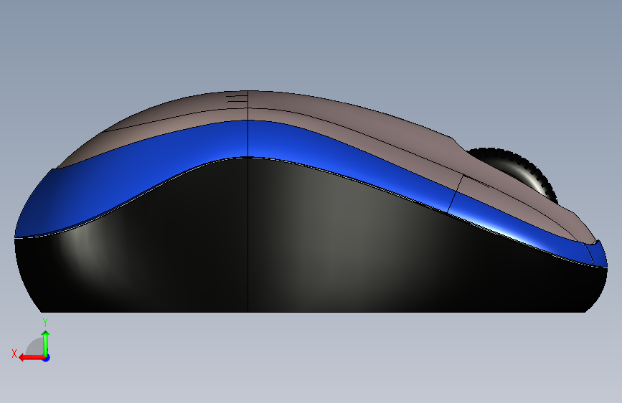Click the red "X" axis label
This screenshot has height=403, width=622.
pos(14,354)
